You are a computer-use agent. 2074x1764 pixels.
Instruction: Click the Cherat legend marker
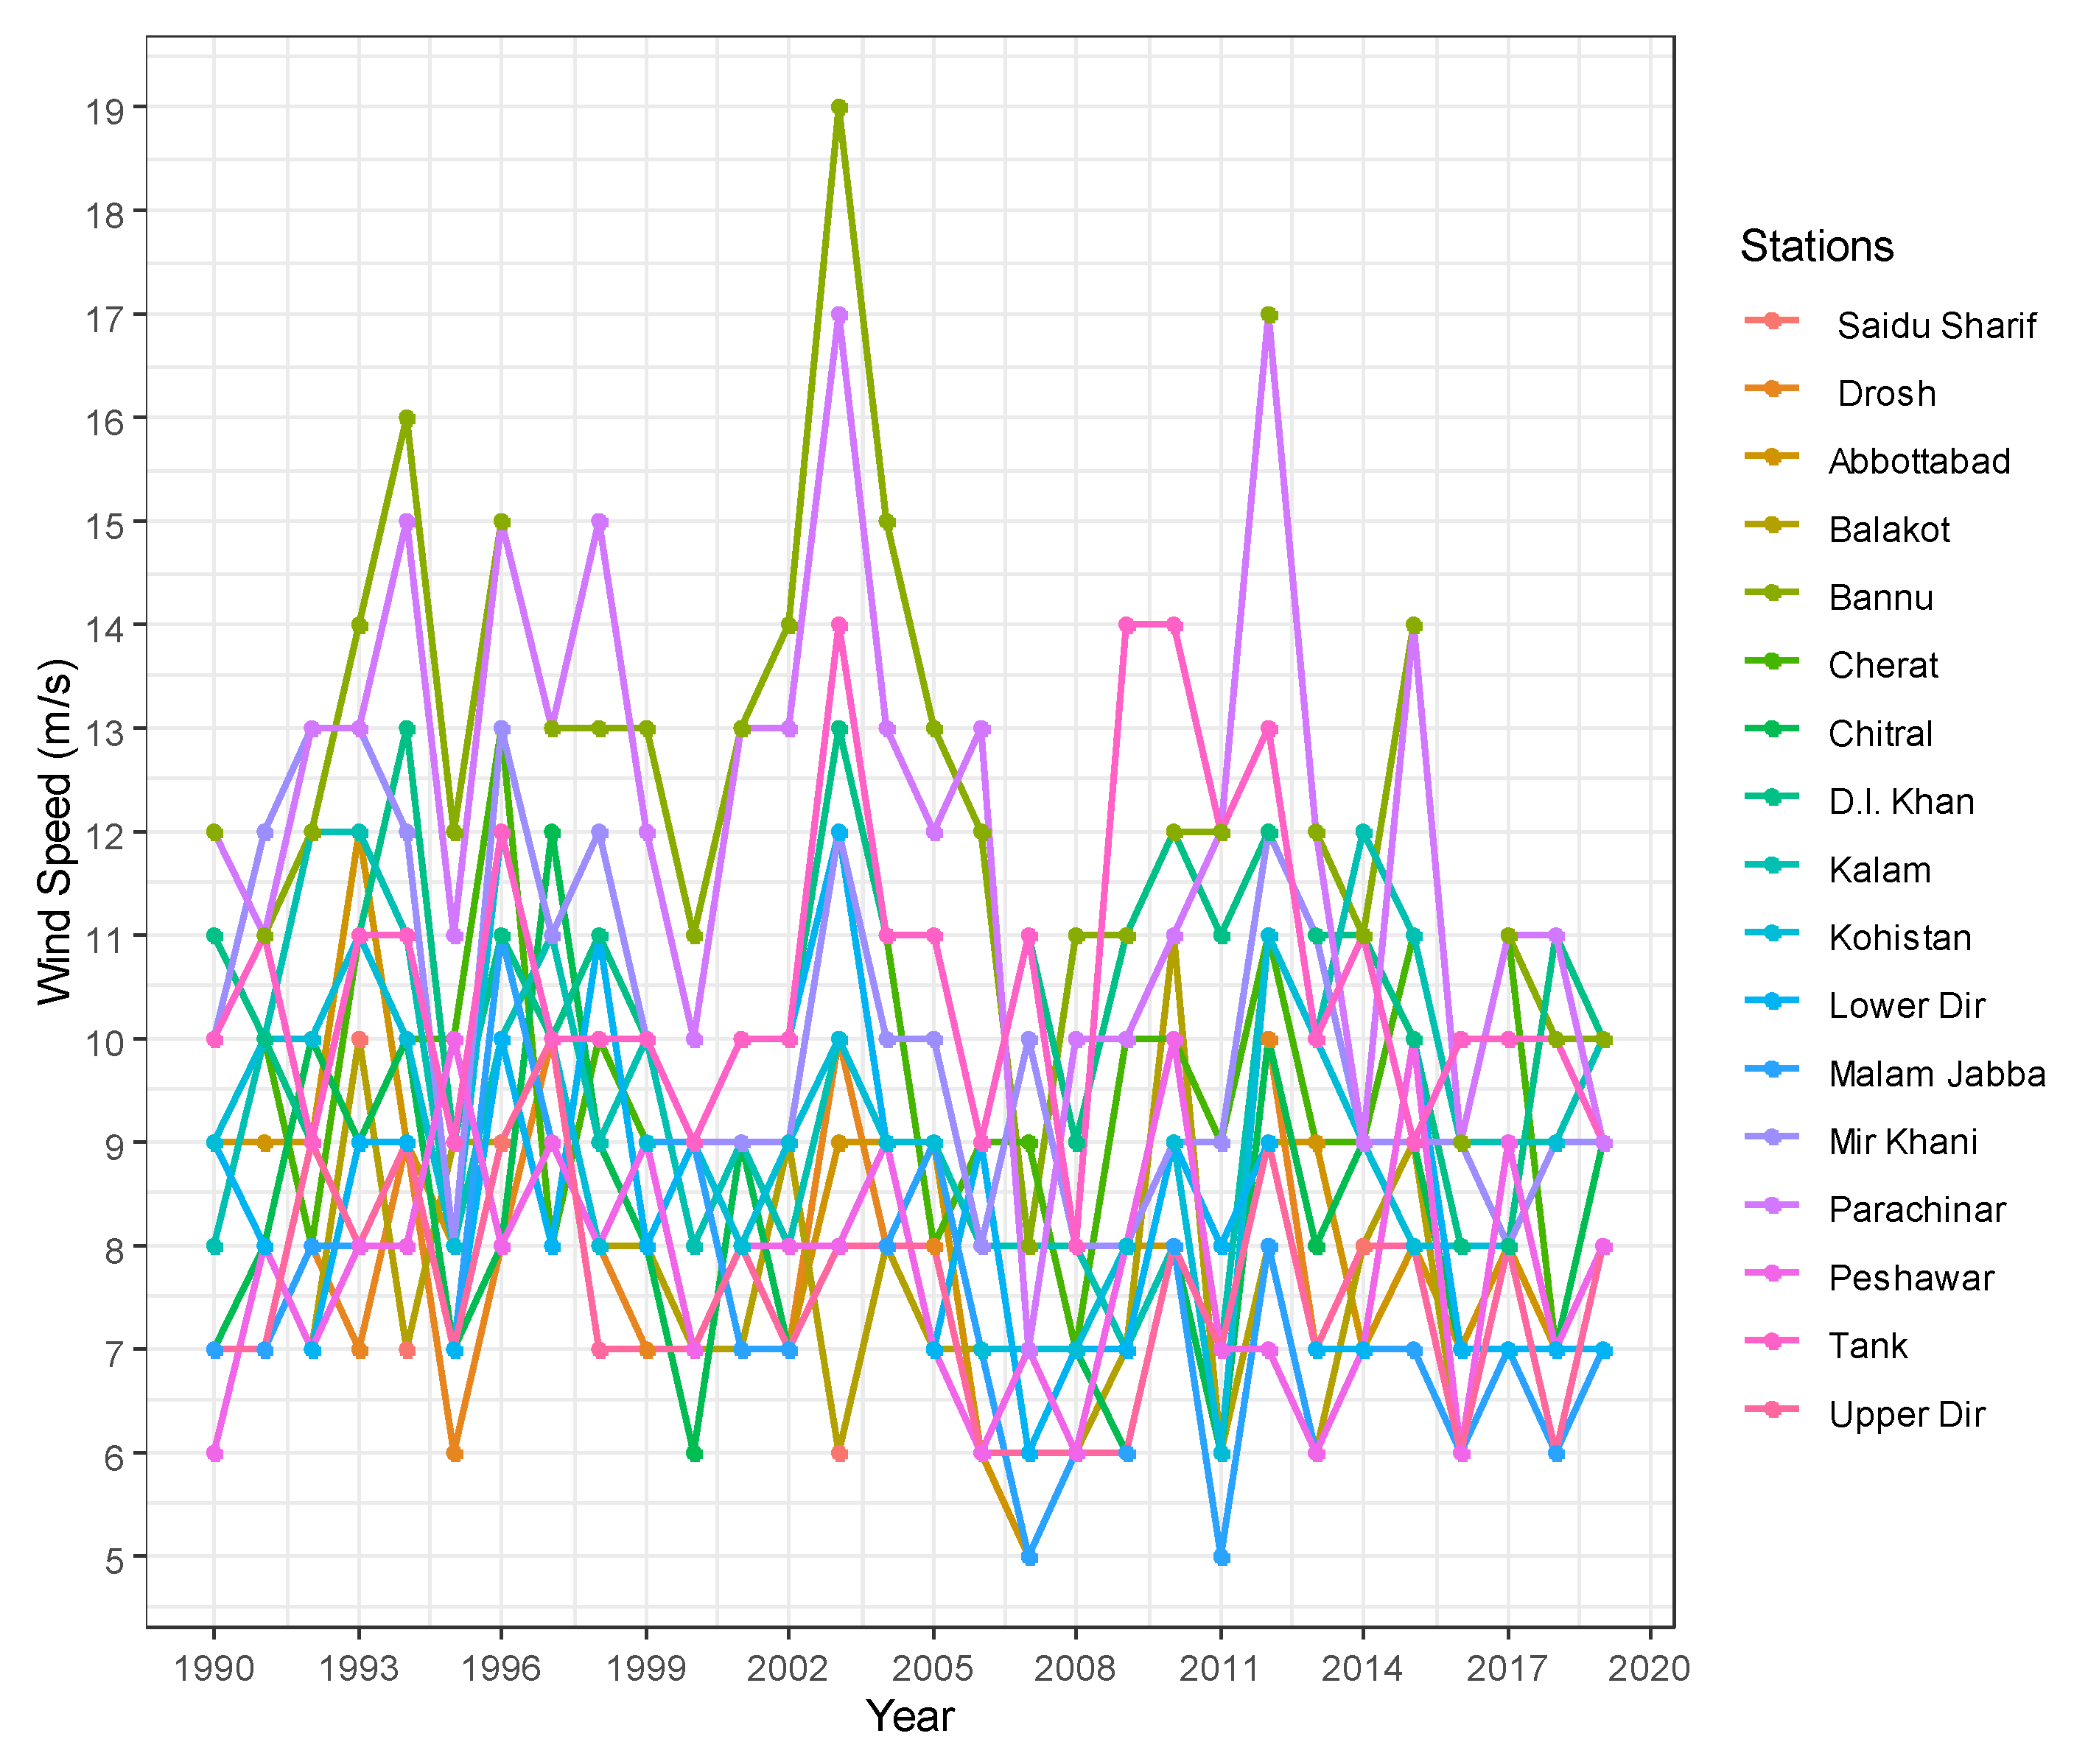point(1771,661)
